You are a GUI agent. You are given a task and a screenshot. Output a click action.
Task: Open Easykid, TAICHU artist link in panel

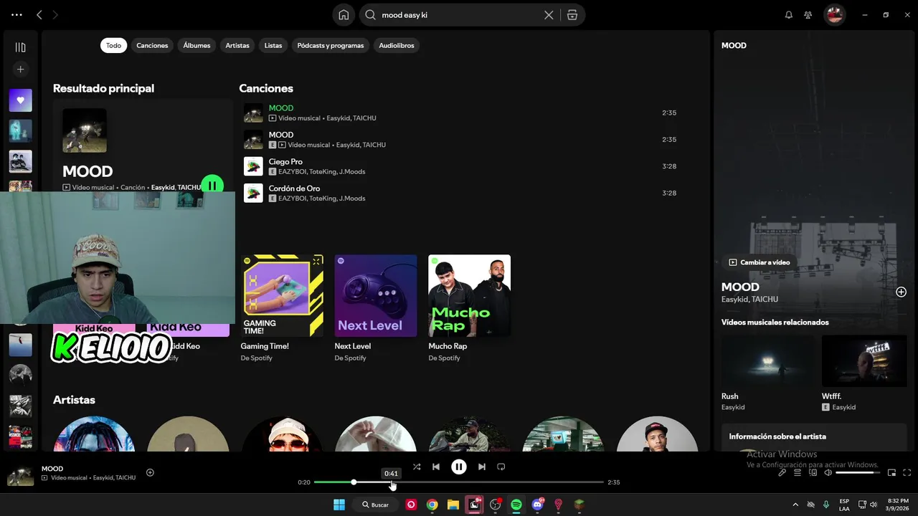coord(749,300)
